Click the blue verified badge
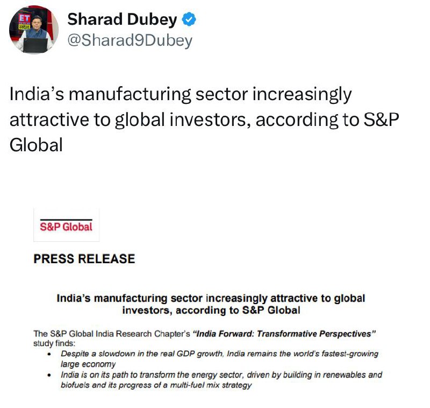 coord(189,19)
